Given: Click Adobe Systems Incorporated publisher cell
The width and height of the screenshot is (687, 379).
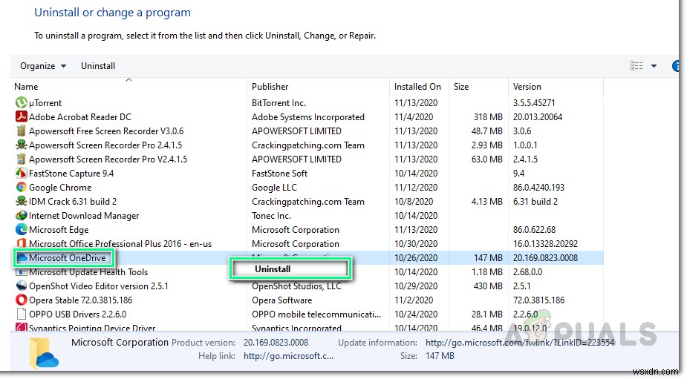Looking at the screenshot, I should [308, 117].
